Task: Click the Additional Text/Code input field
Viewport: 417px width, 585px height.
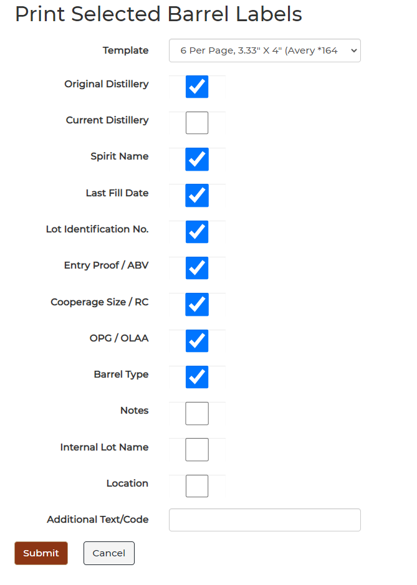Action: (x=264, y=520)
